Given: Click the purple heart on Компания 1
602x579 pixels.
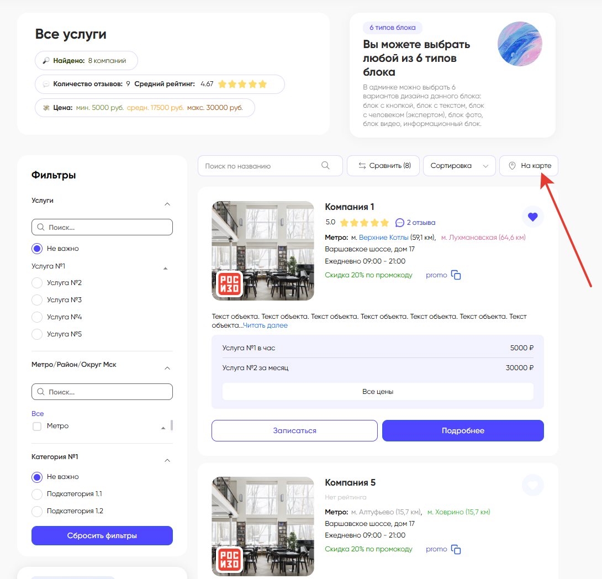Looking at the screenshot, I should [532, 217].
